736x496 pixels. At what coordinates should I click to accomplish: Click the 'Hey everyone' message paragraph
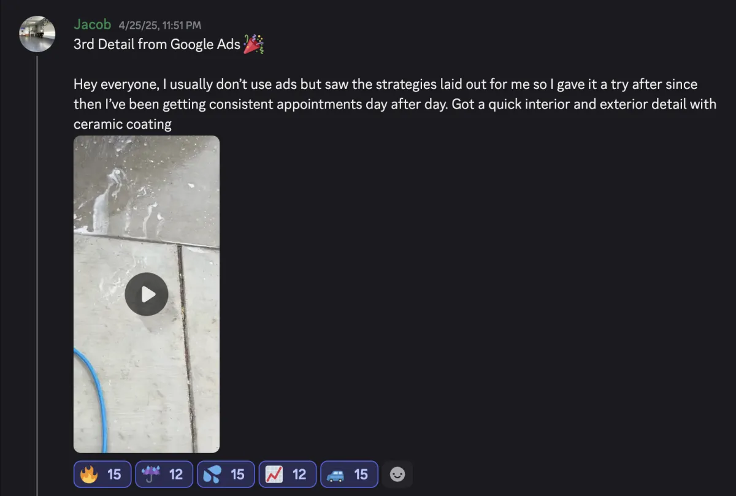395,104
